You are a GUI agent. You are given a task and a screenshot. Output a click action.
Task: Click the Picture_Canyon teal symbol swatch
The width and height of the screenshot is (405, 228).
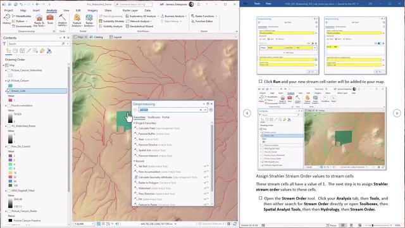[10, 85]
